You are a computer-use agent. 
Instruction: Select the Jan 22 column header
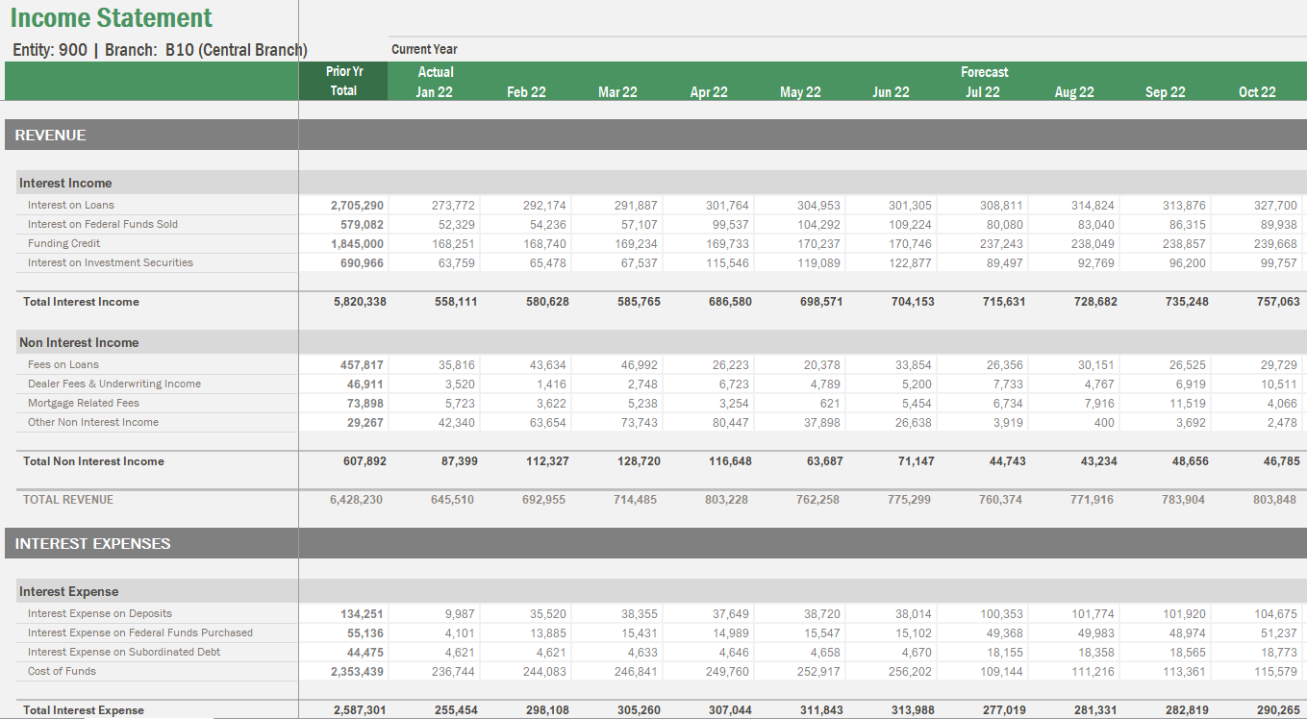[x=435, y=91]
